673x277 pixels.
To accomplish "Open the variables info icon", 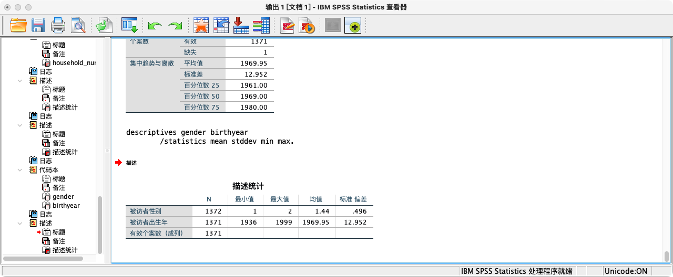I will point(261,25).
